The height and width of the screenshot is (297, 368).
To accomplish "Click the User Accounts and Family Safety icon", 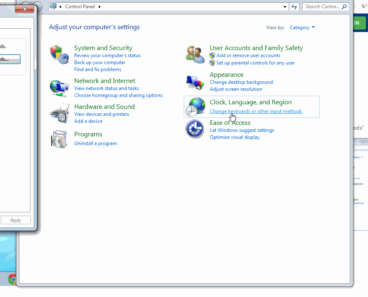I will (195, 55).
